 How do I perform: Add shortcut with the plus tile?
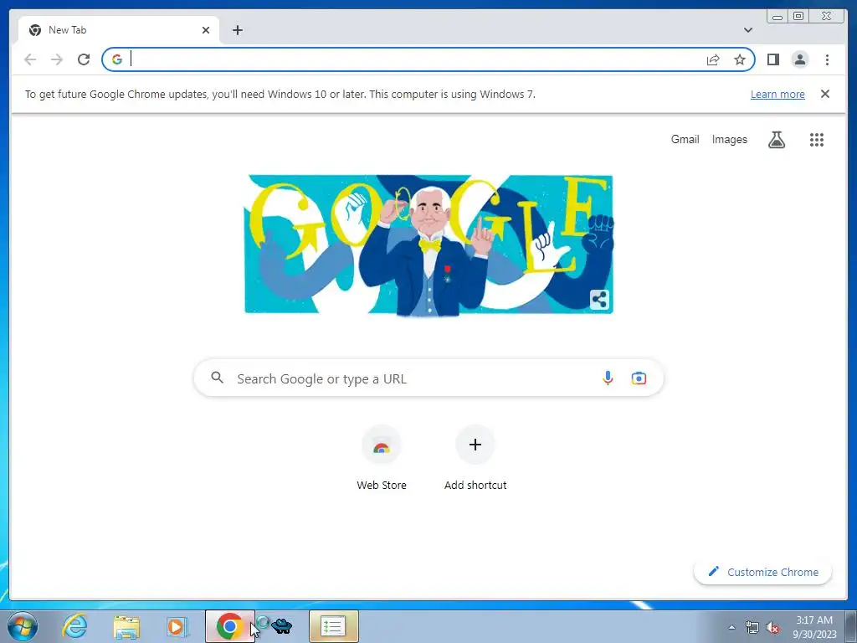coord(475,458)
